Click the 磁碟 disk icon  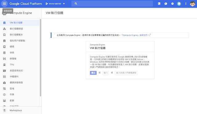[4, 47]
